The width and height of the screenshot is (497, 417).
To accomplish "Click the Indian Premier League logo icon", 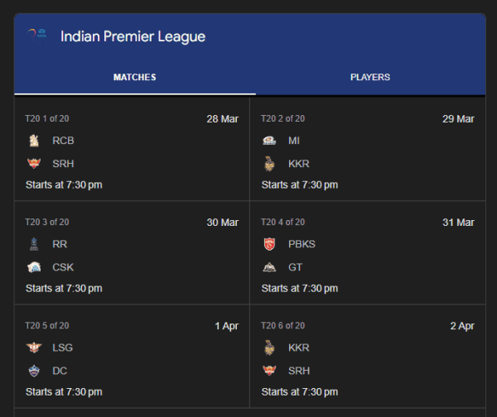I will [x=37, y=36].
